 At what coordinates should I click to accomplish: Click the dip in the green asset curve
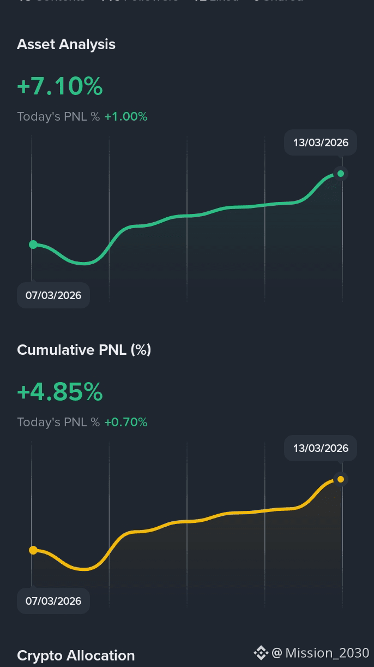click(x=84, y=263)
